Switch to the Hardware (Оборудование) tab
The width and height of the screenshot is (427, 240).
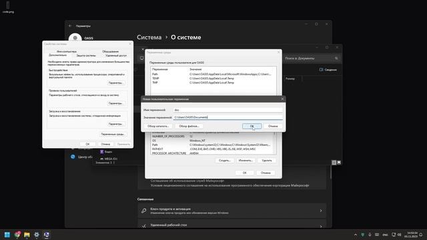(x=110, y=51)
